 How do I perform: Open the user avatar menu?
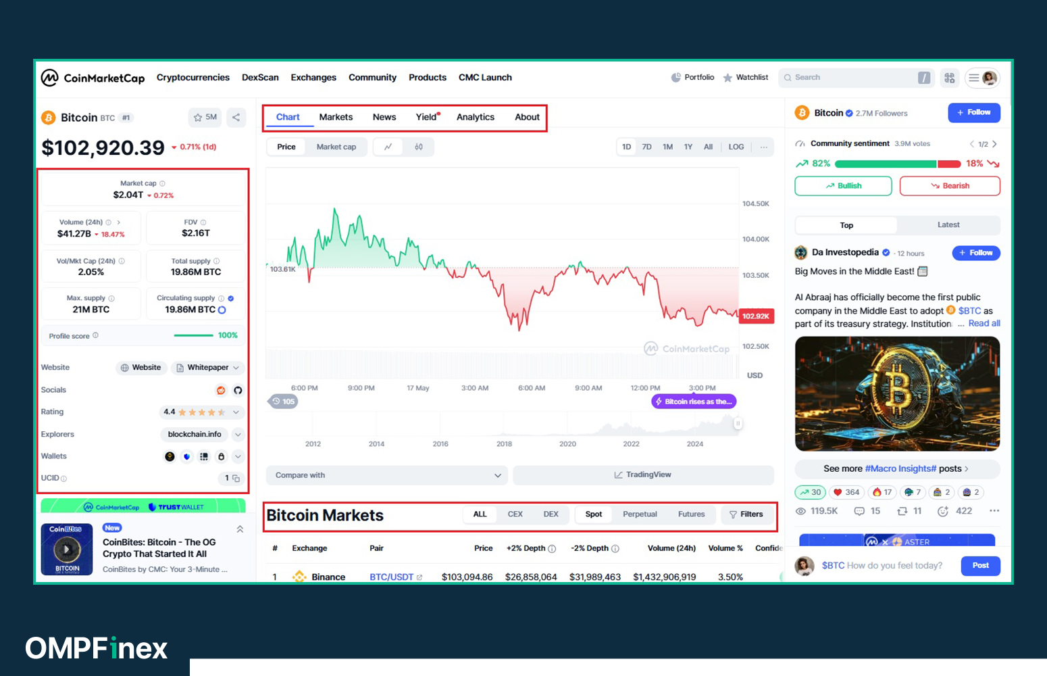(990, 78)
